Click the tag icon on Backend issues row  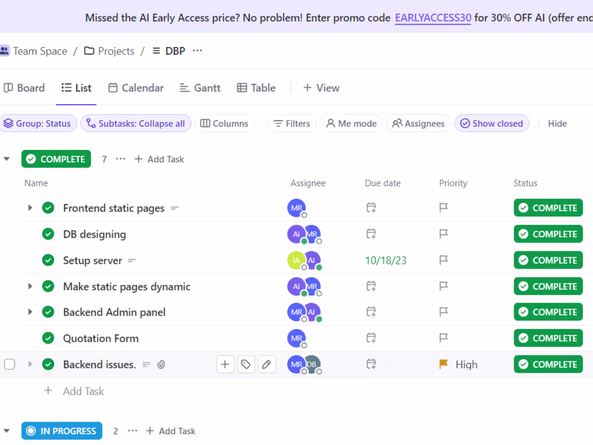246,365
